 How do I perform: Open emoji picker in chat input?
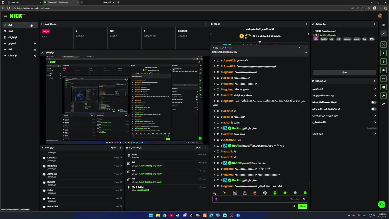[x=303, y=199]
